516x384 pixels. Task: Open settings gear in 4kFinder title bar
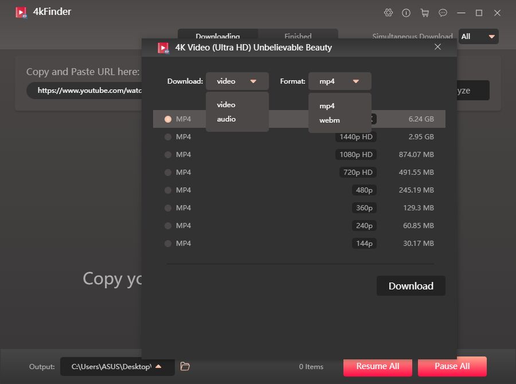click(x=388, y=13)
